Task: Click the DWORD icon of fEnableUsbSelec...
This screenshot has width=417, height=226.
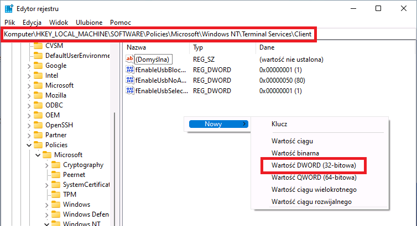Action: point(130,90)
